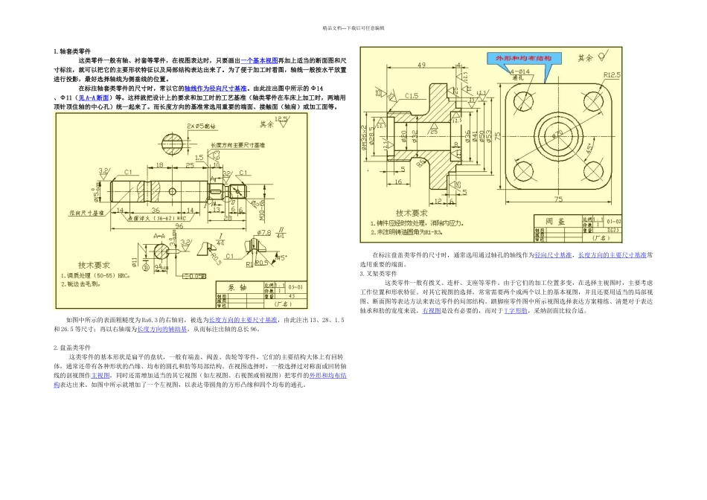Open 长度方向的主要尺寸基准 link after 被选为
Image resolution: width=707 pixels, height=500 pixels.
tap(243, 320)
